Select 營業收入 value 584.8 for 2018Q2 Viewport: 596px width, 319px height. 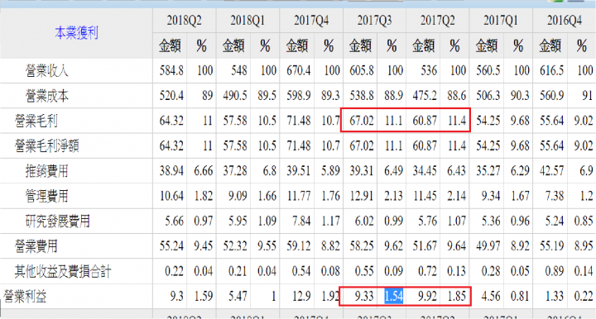[x=171, y=70]
